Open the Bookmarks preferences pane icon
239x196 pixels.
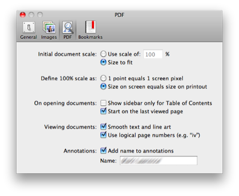tap(90, 30)
